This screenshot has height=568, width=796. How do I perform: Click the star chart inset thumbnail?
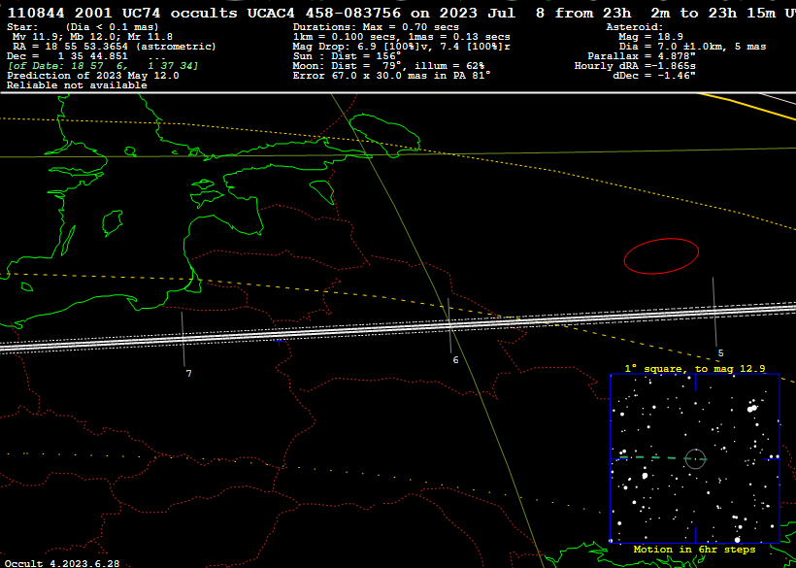(x=695, y=458)
